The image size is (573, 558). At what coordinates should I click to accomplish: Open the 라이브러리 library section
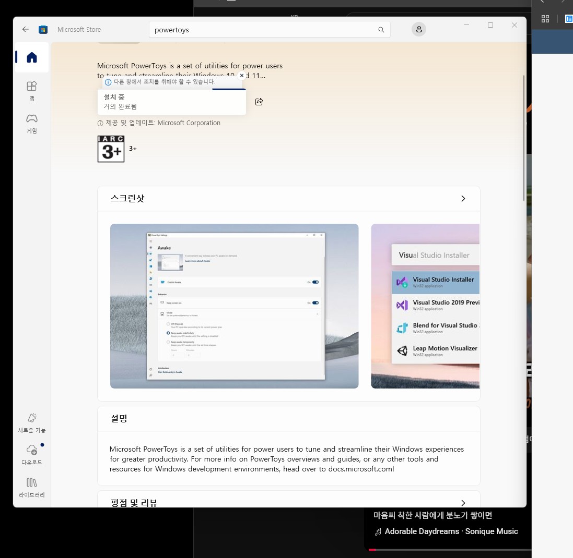[x=32, y=487]
